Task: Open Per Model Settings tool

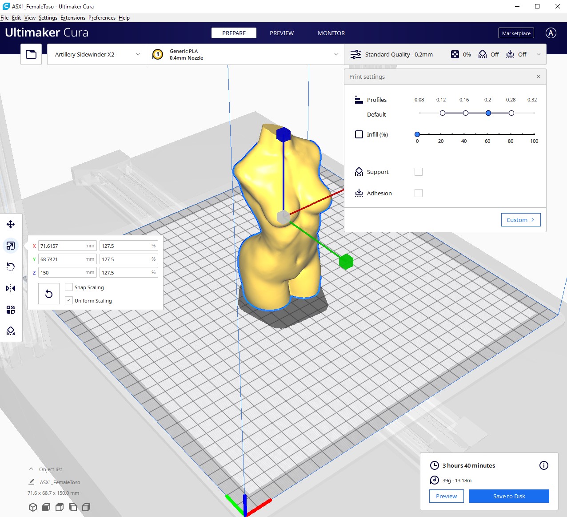Action: (x=11, y=310)
